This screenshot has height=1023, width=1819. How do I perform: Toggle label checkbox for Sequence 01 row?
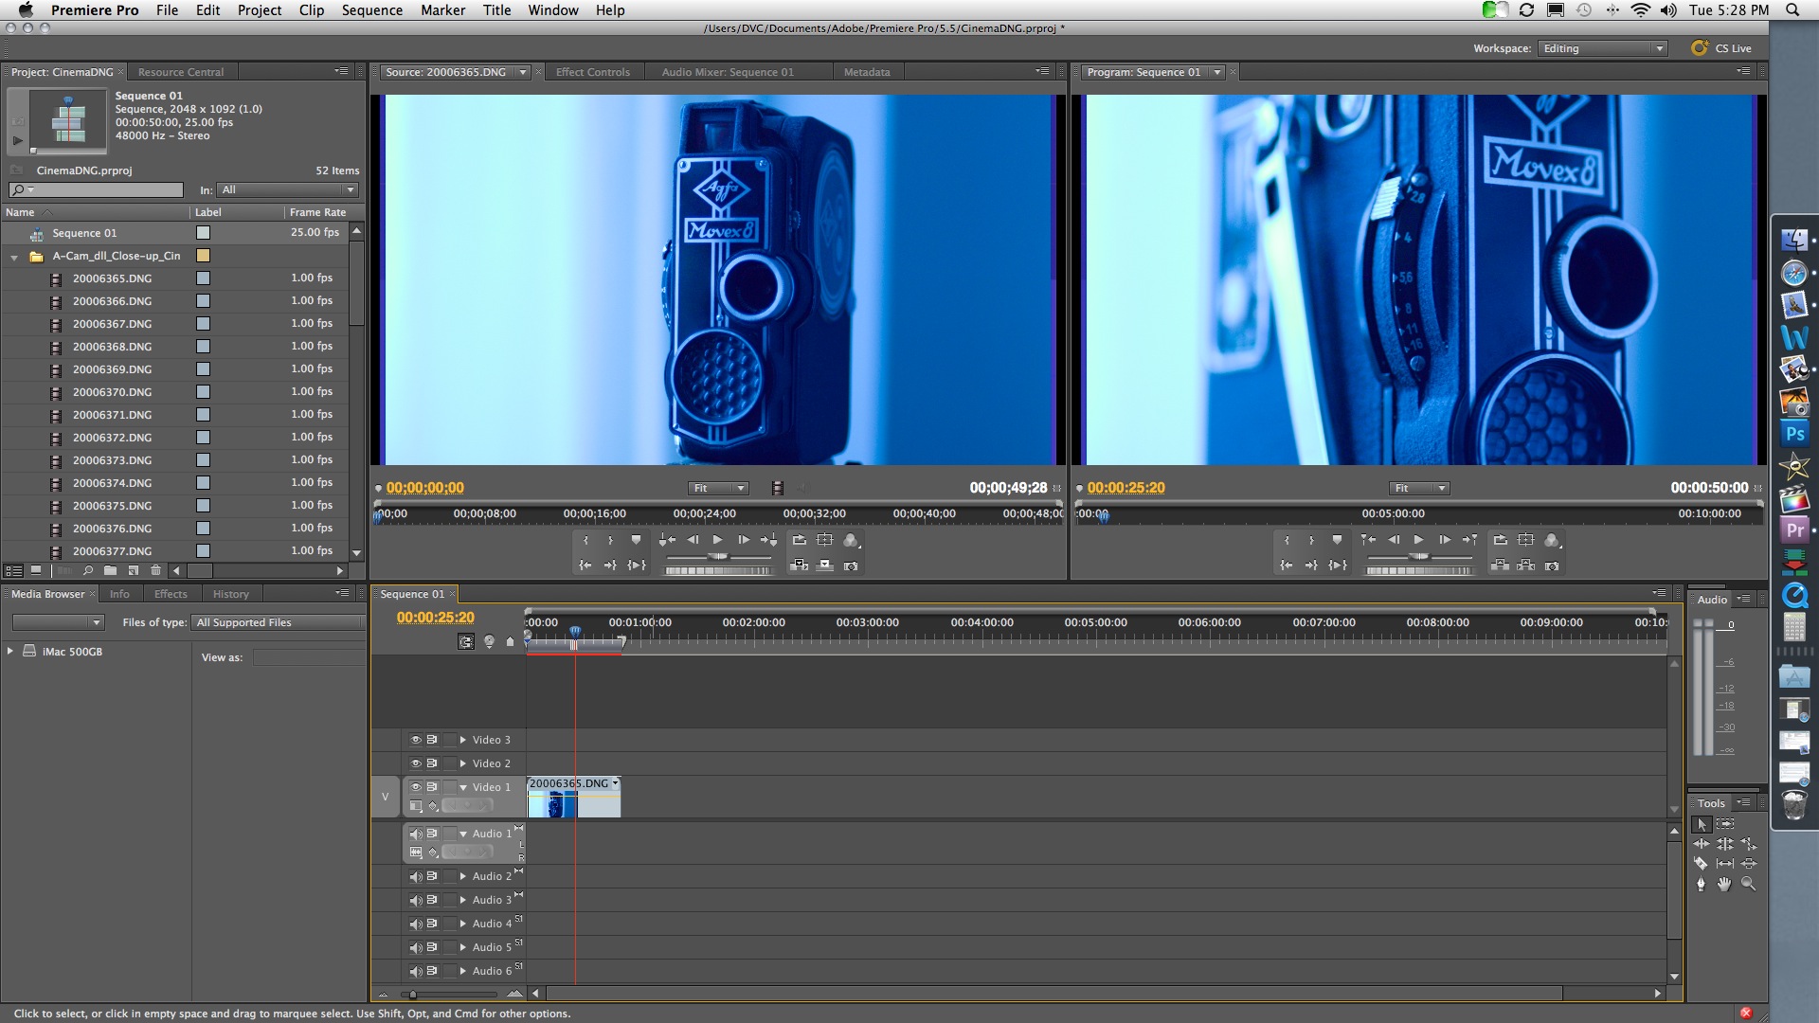click(203, 233)
